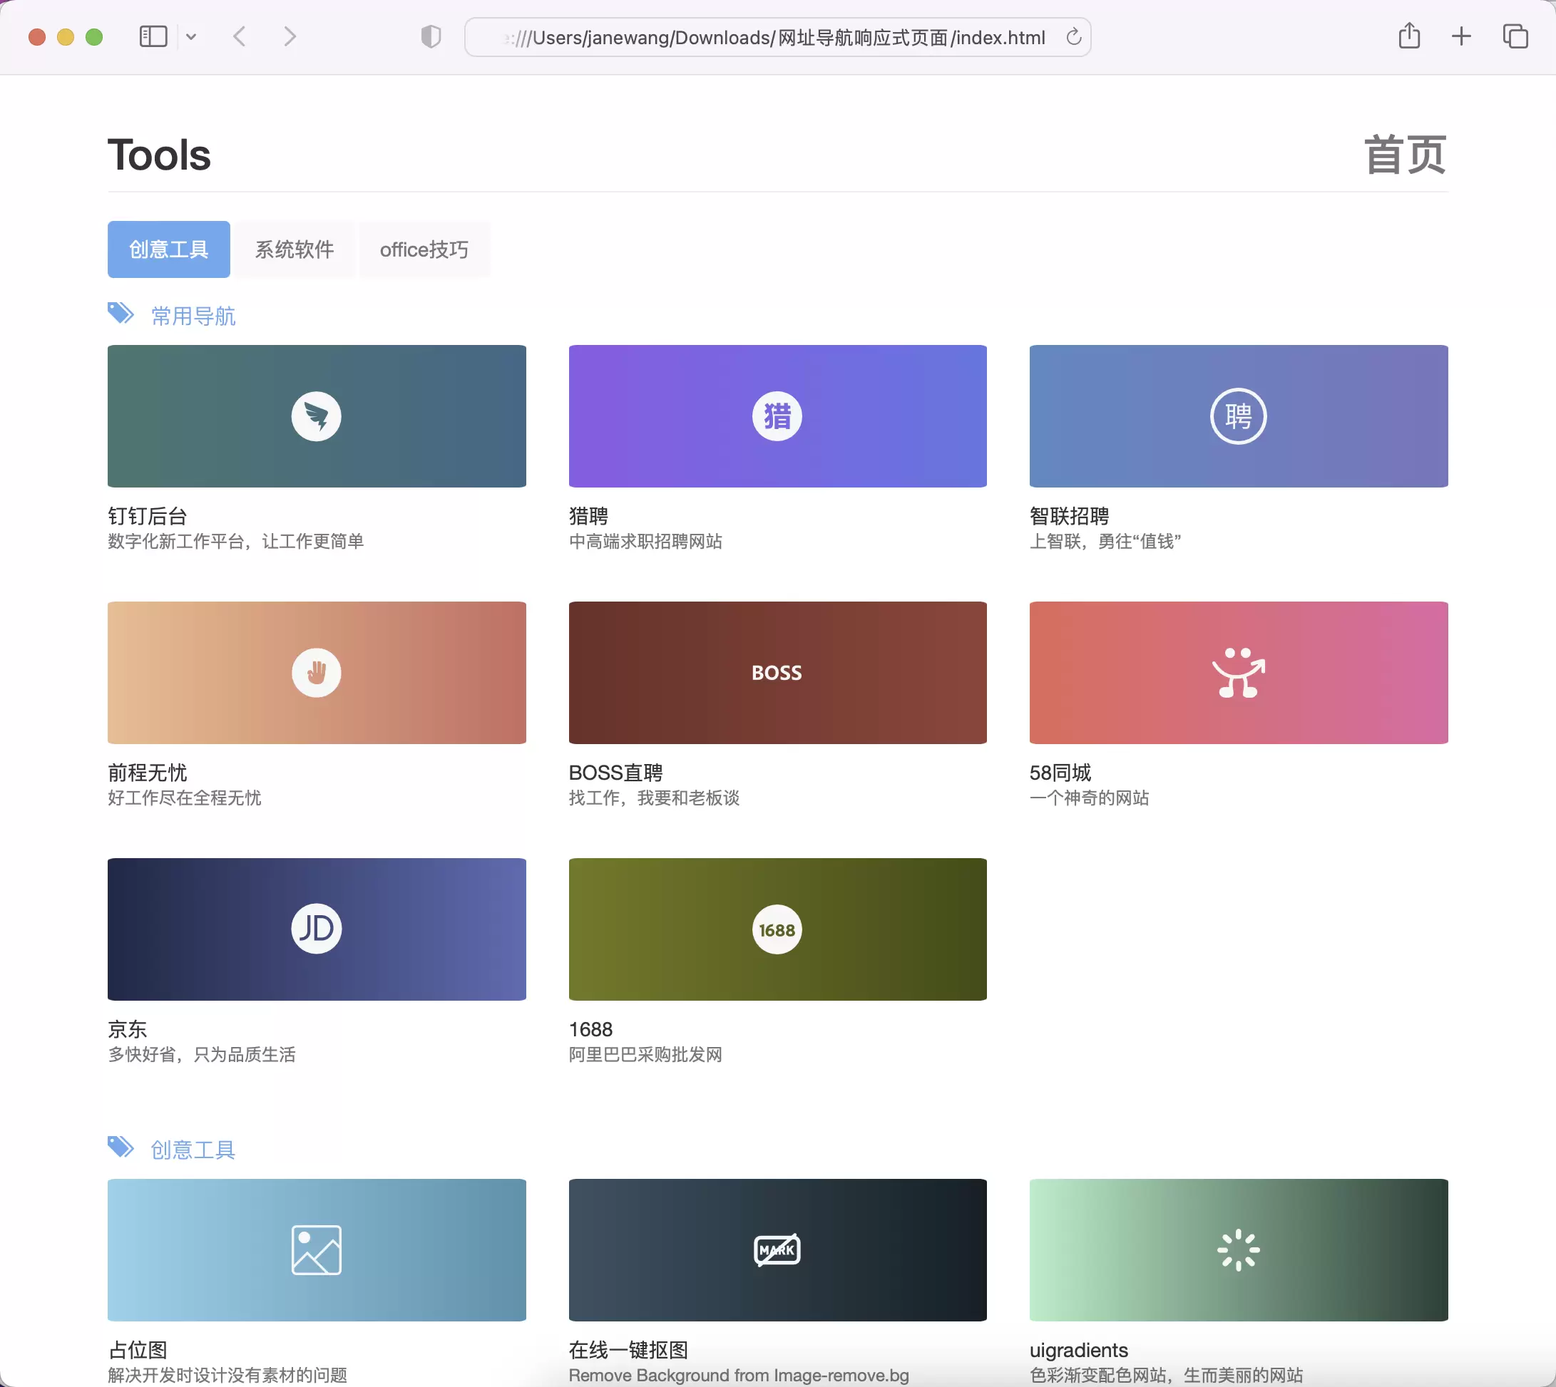Viewport: 1556px width, 1387px height.
Task: Click the spinner icon on the uigradients card
Action: pos(1238,1249)
